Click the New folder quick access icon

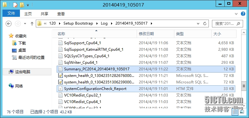pos(22,5)
